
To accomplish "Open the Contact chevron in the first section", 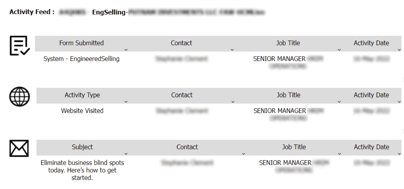I will coord(233,50).
